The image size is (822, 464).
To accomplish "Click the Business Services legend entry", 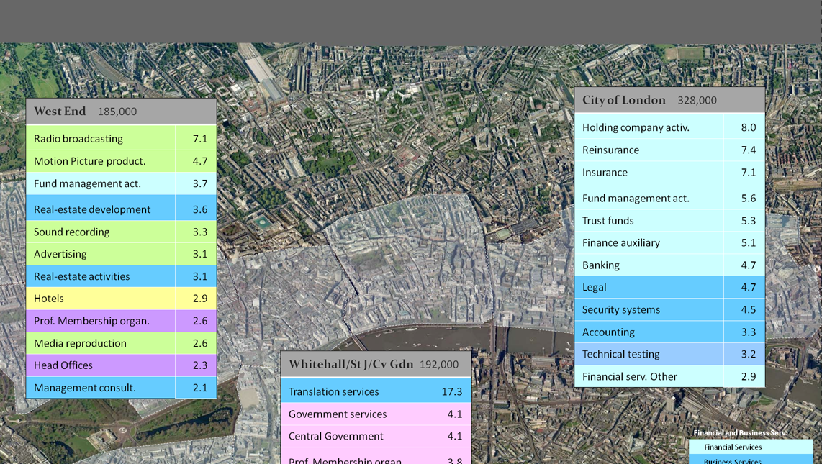I will coord(751,460).
